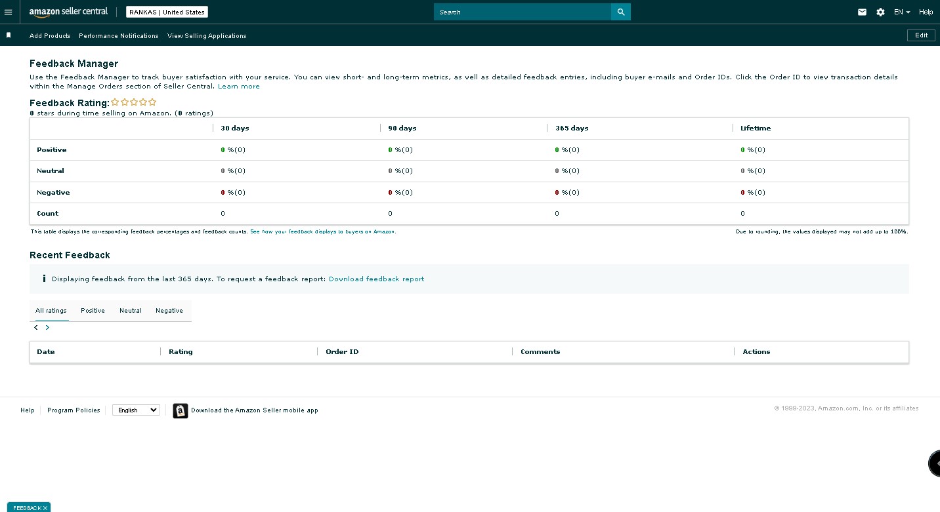Click the Download feedback report link
Image resolution: width=940 pixels, height=512 pixels.
[377, 279]
